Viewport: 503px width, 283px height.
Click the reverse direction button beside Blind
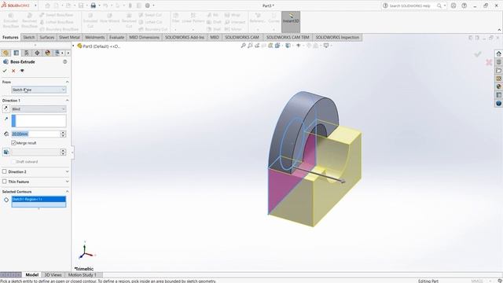(6, 108)
